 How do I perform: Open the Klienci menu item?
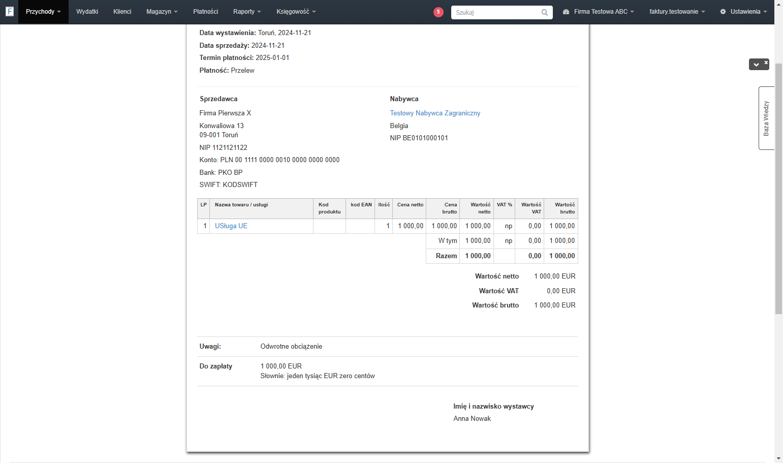click(122, 12)
